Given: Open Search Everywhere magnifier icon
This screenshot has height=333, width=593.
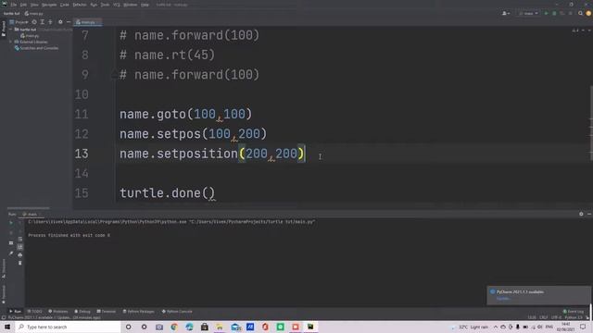Looking at the screenshot, I should pos(581,13).
